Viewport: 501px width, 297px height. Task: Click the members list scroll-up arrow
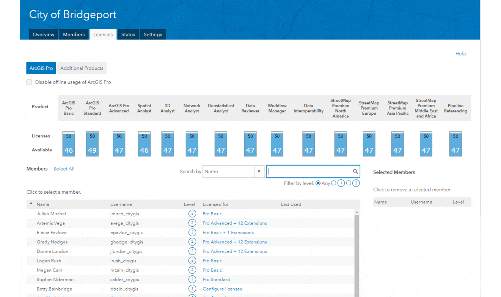click(357, 212)
